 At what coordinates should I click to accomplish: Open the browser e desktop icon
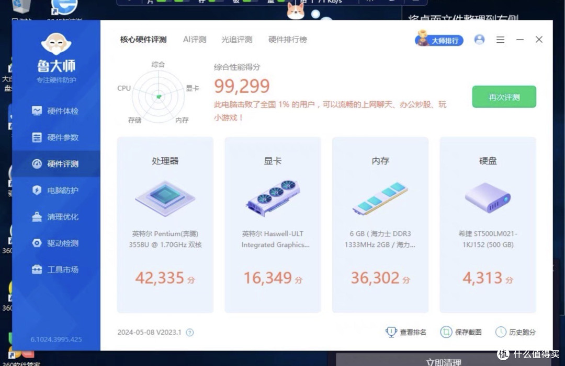click(x=64, y=7)
